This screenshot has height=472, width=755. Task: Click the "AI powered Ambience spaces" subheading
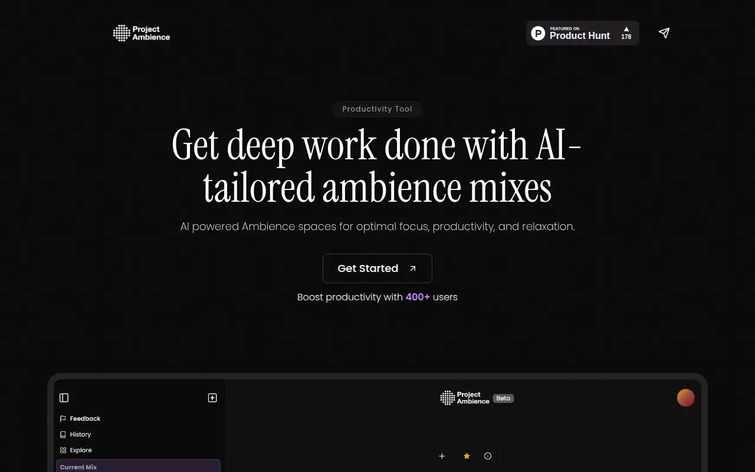(377, 227)
